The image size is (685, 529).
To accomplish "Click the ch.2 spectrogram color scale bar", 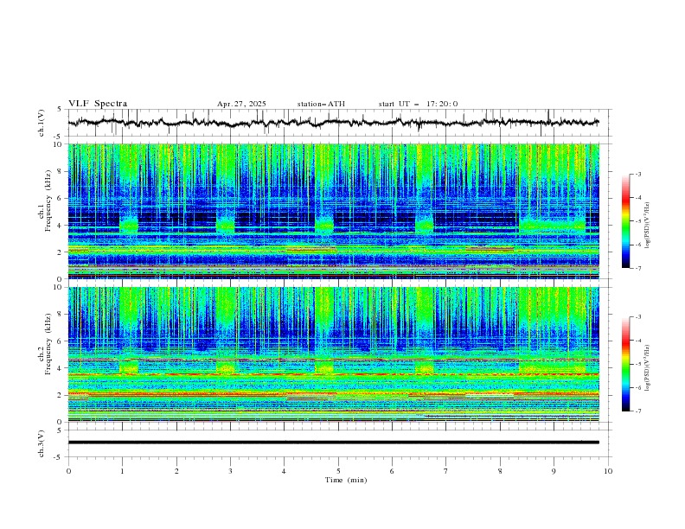I will pos(626,364).
